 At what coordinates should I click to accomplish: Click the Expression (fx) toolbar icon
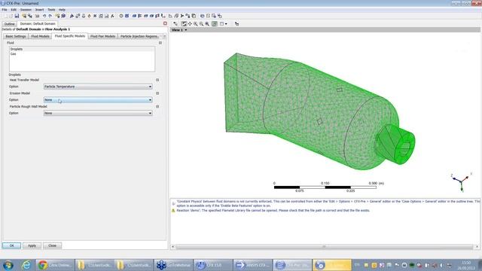click(112, 16)
